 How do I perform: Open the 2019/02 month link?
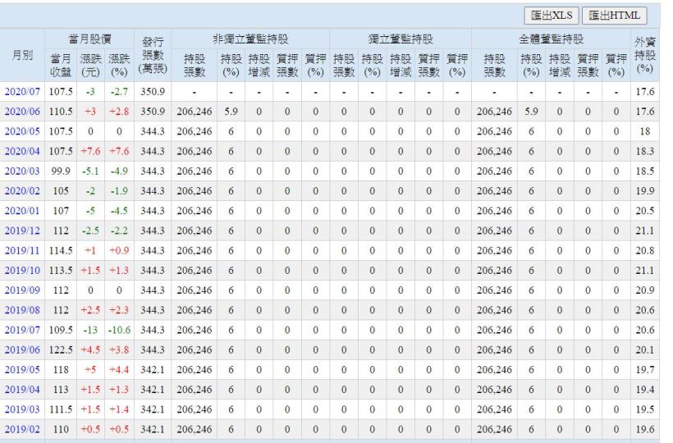pyautogui.click(x=22, y=429)
